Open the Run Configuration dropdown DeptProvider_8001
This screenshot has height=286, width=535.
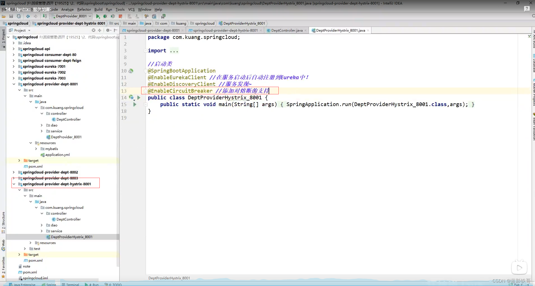click(71, 16)
